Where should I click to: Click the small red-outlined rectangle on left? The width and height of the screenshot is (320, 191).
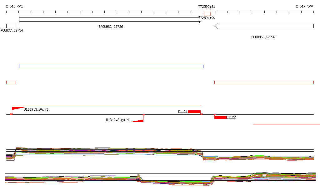11,82
